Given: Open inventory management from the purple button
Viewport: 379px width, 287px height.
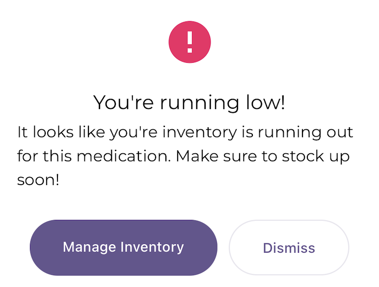Looking at the screenshot, I should click(x=123, y=247).
